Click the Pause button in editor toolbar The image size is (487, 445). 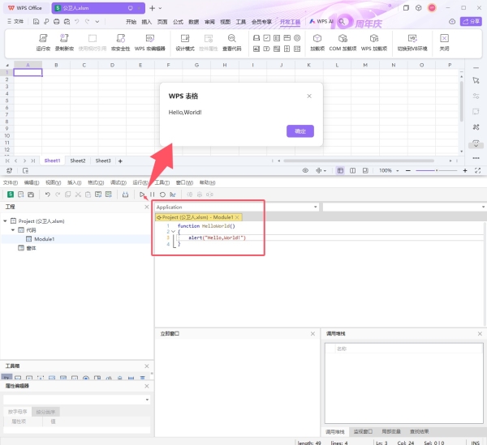pos(153,195)
